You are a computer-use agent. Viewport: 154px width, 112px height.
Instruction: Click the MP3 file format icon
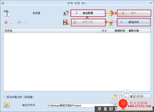7,13
